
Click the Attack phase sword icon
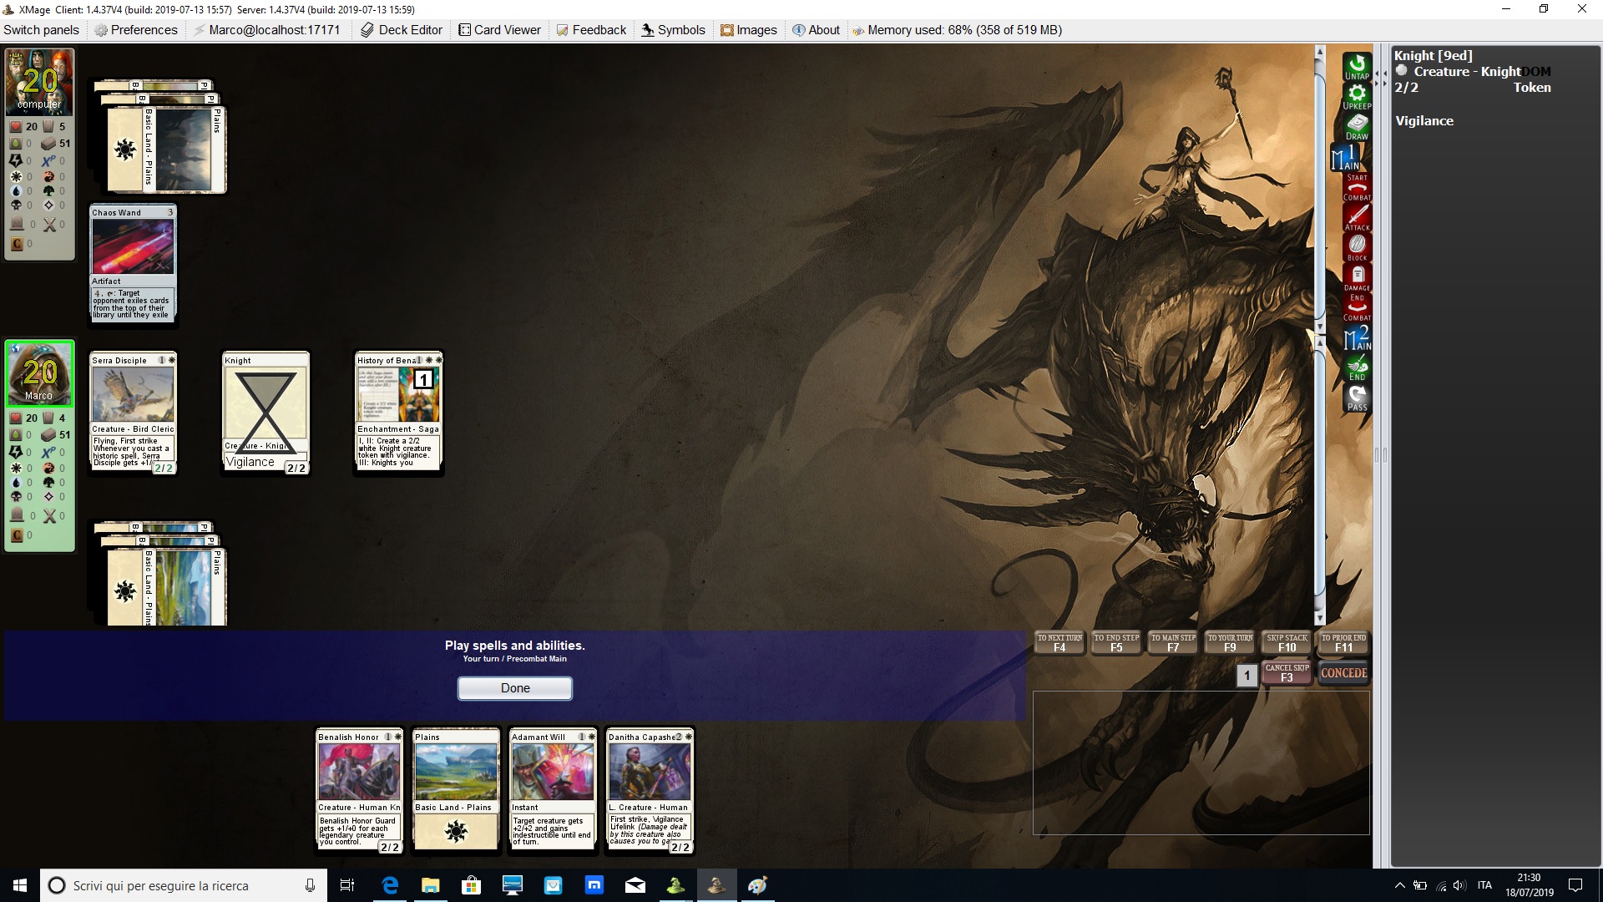tap(1357, 217)
